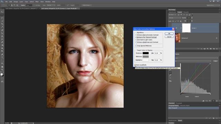Select the Brush tool
Image resolution: width=221 pixels, height=124 pixels.
pyautogui.click(x=2, y=33)
